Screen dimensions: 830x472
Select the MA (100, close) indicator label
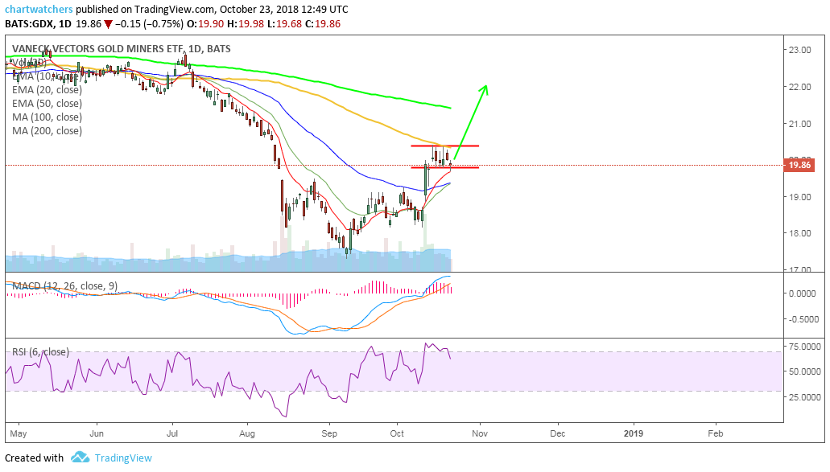tap(47, 117)
